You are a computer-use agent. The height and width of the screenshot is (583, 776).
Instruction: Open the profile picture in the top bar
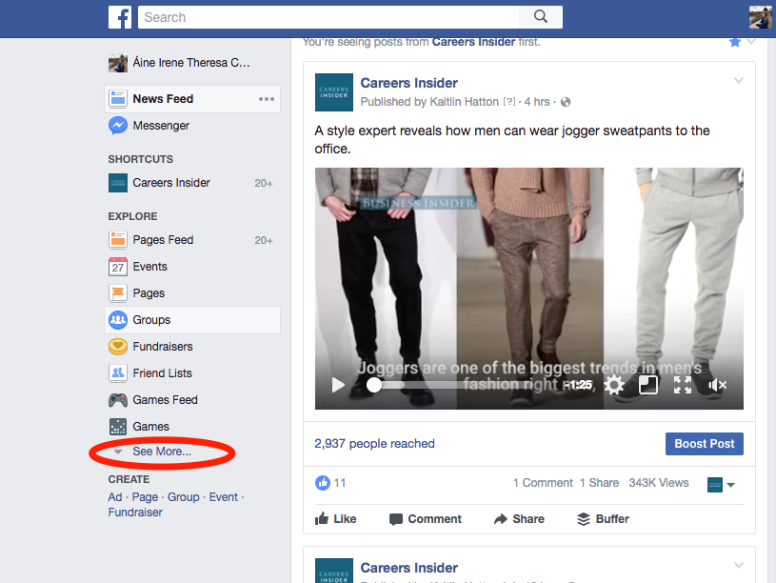point(760,17)
